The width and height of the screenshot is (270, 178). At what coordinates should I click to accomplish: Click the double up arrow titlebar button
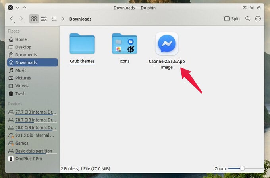pyautogui.click(x=259, y=8)
